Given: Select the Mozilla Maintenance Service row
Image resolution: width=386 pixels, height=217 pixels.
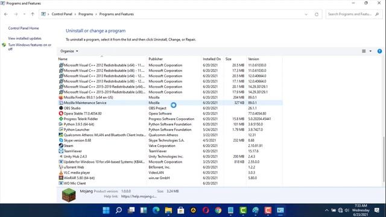Looking at the screenshot, I should (x=170, y=103).
